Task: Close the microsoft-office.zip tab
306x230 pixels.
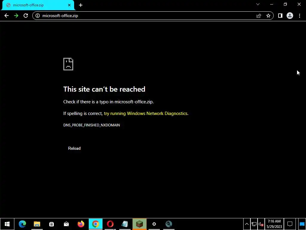Action: [x=69, y=5]
